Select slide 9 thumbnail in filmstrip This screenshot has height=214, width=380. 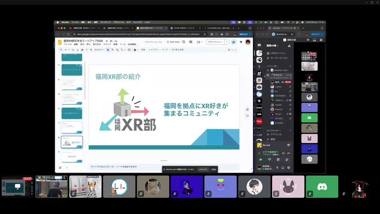pos(72,156)
